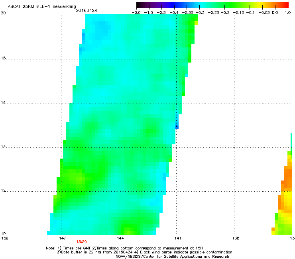The image size is (295, 259).
Task: Click the latitude label "14"
Action: coord(3,147)
